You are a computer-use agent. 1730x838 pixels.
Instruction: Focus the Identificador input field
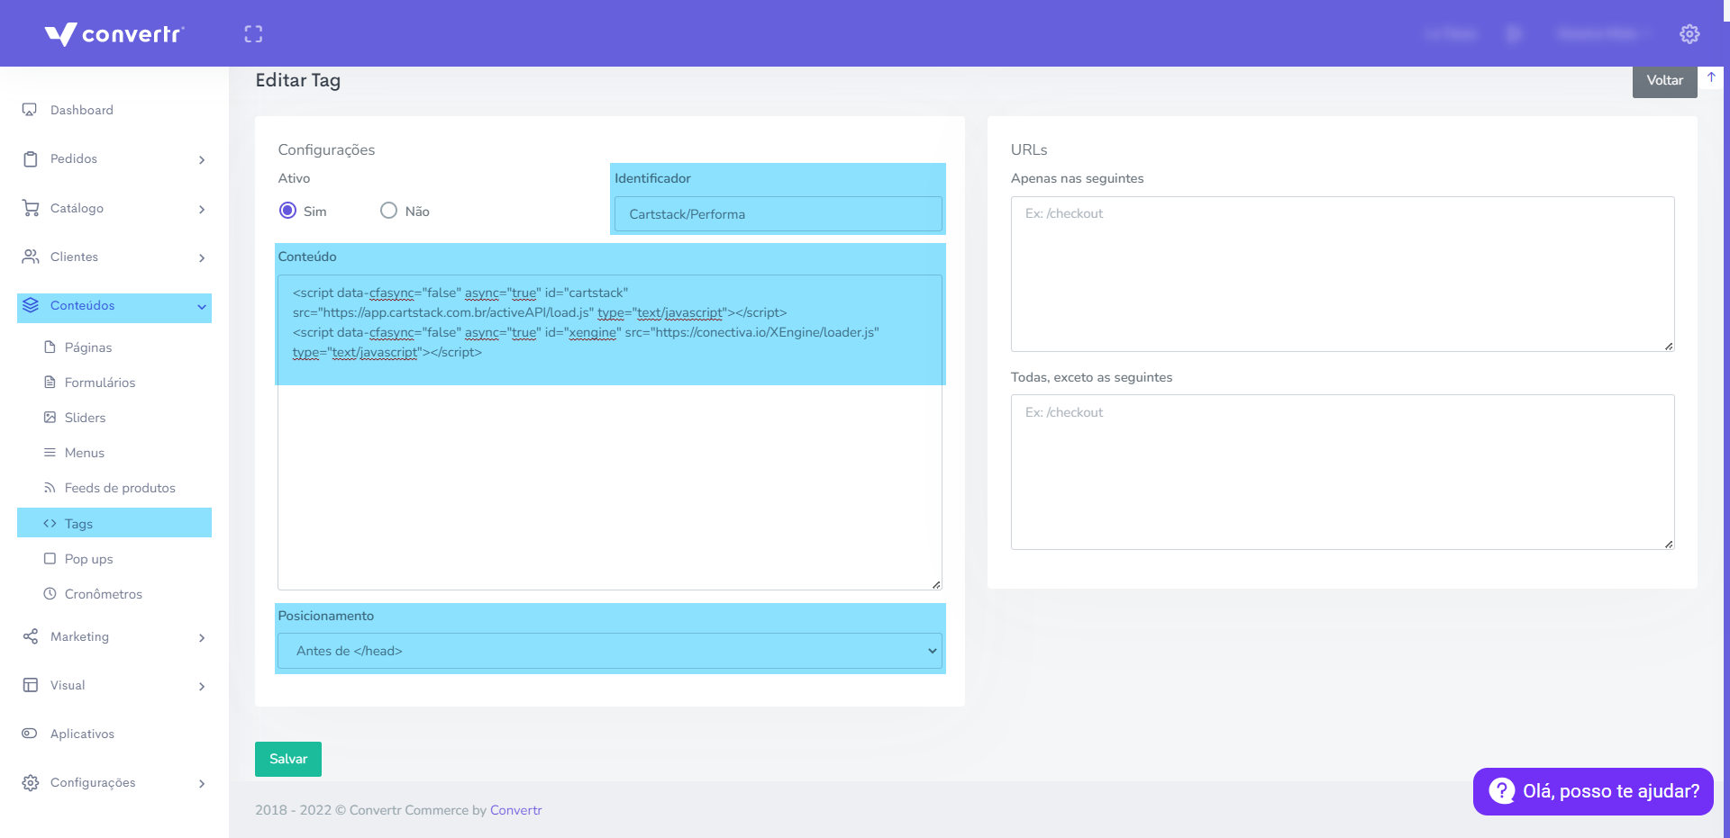[778, 214]
